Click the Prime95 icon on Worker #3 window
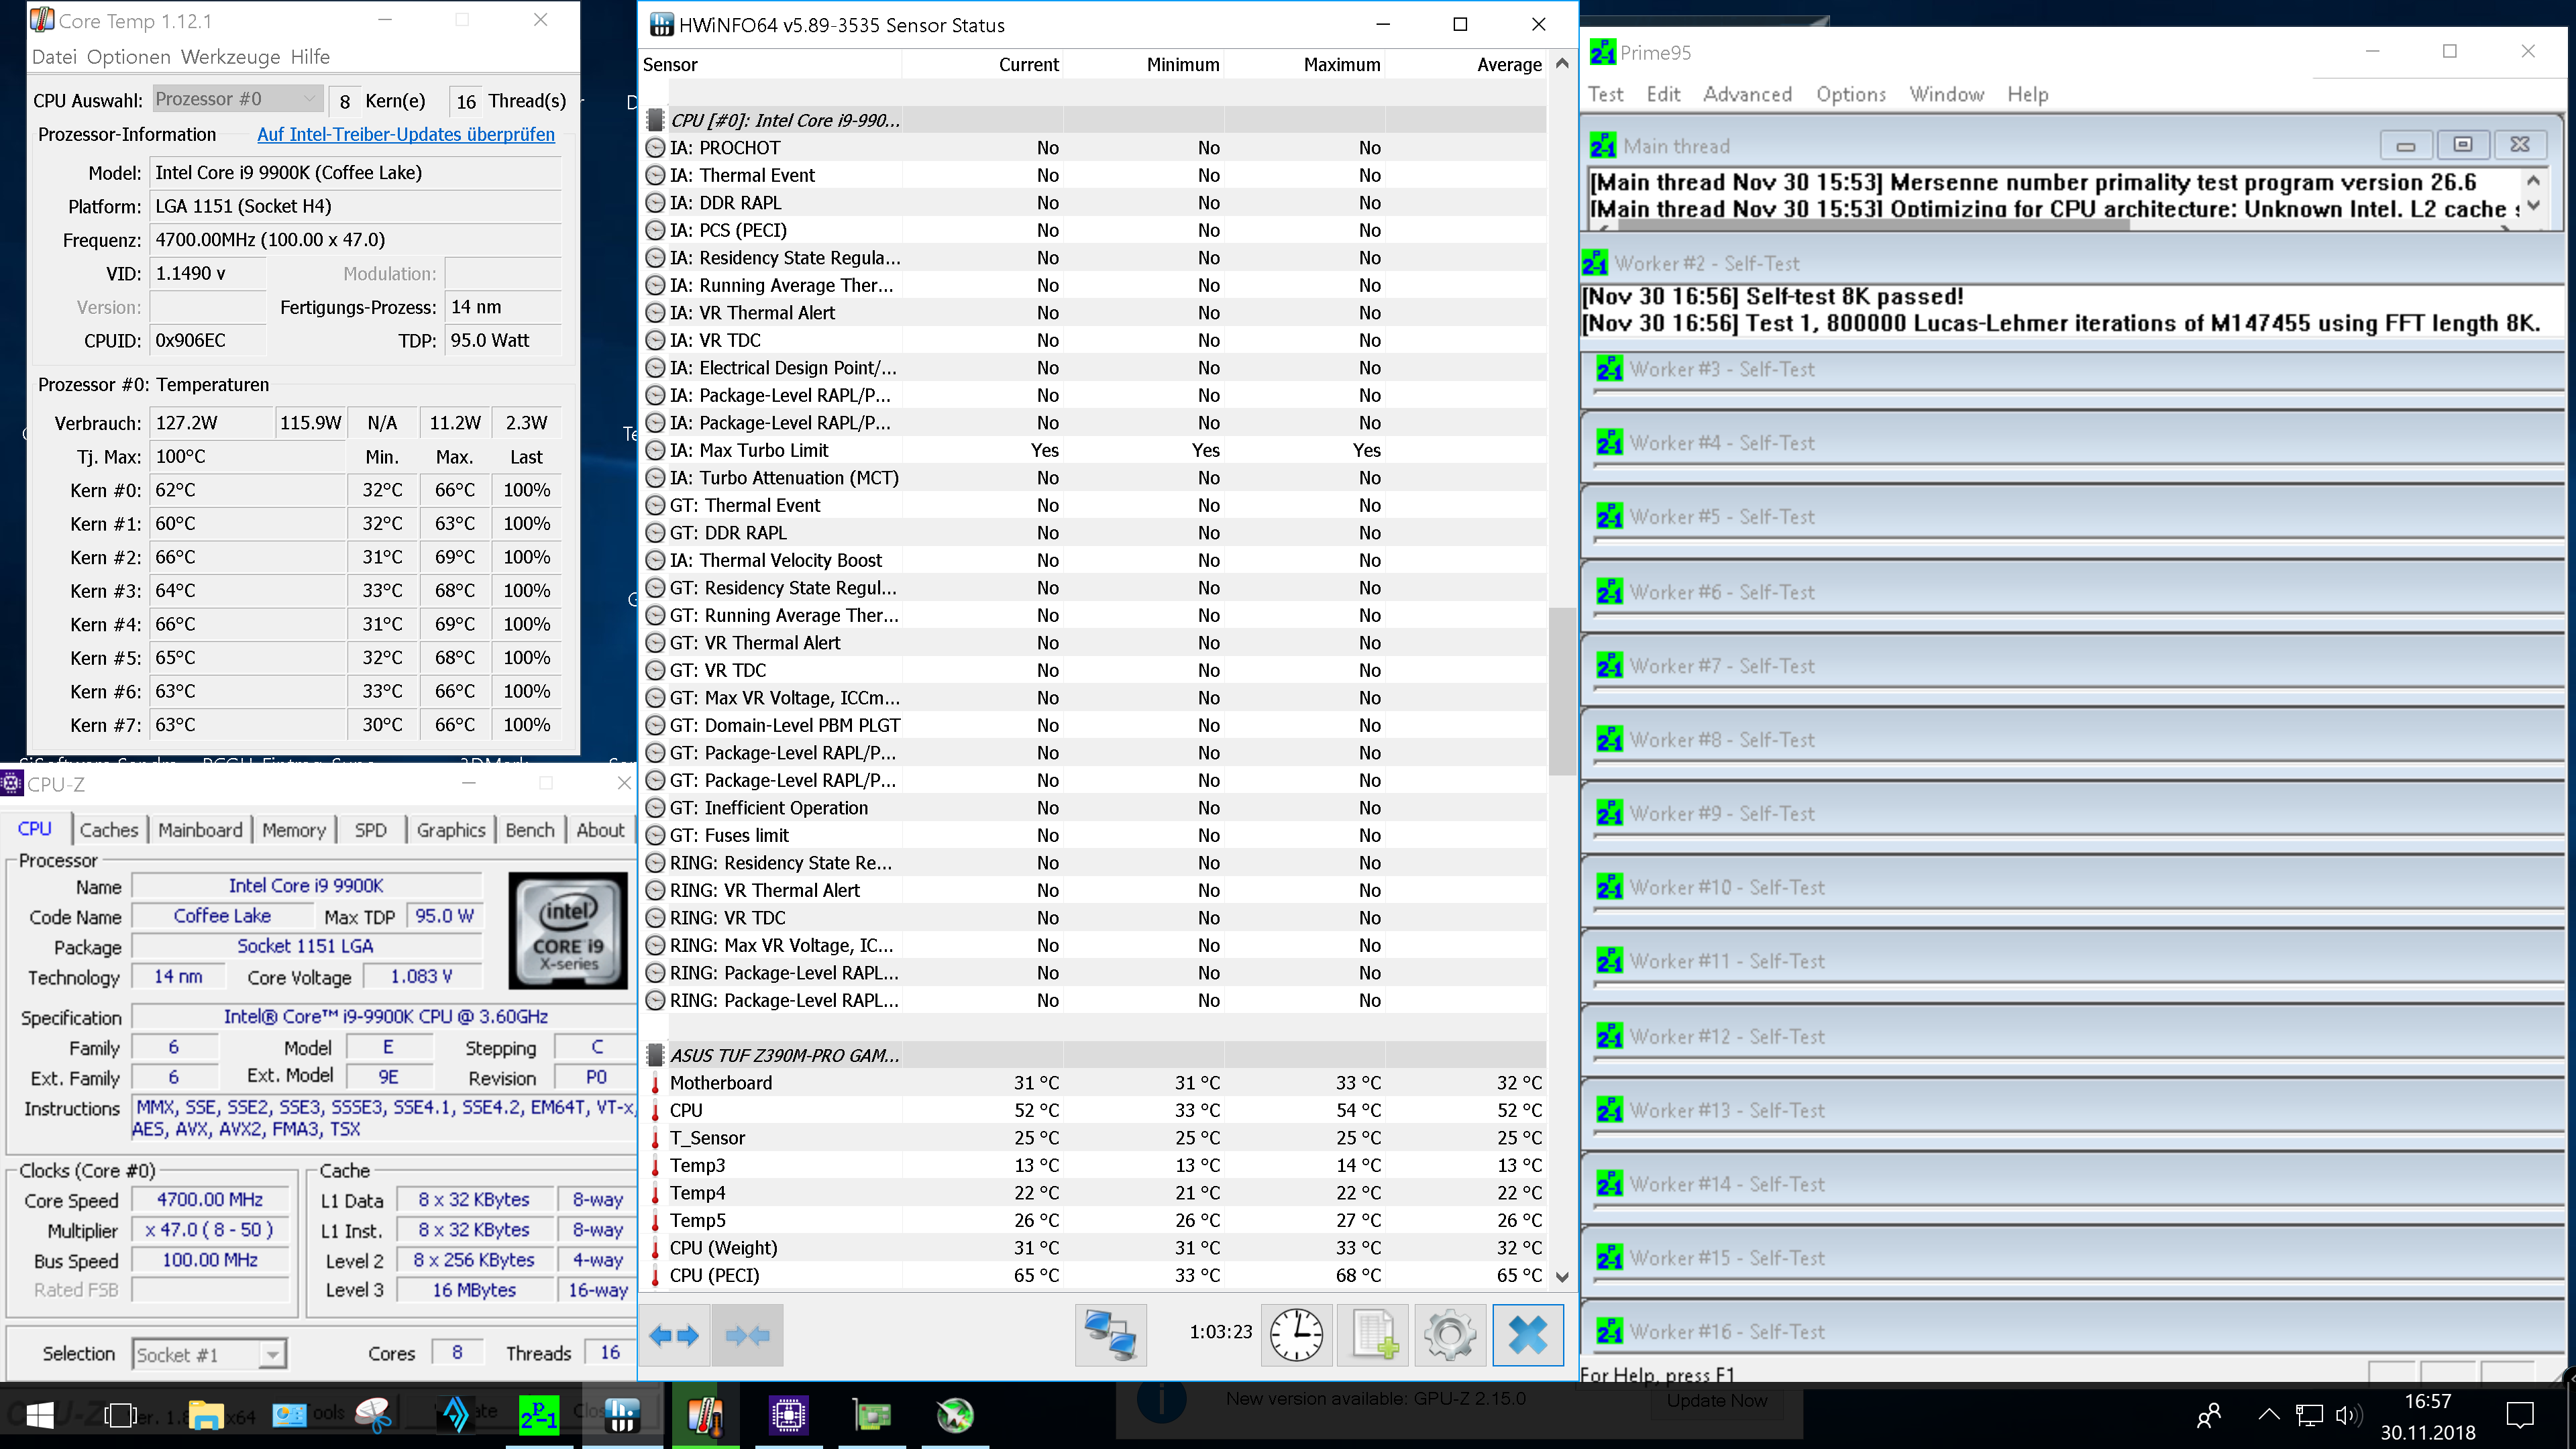Screen dimensions: 2576x1449 (1609, 369)
